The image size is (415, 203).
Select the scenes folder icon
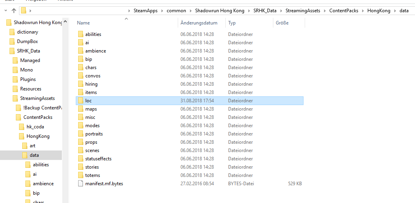tap(81, 150)
